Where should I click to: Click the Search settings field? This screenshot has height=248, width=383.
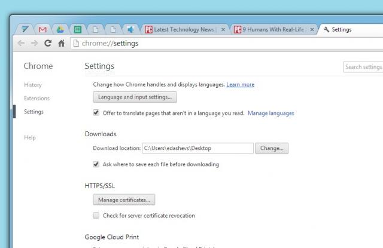click(363, 67)
